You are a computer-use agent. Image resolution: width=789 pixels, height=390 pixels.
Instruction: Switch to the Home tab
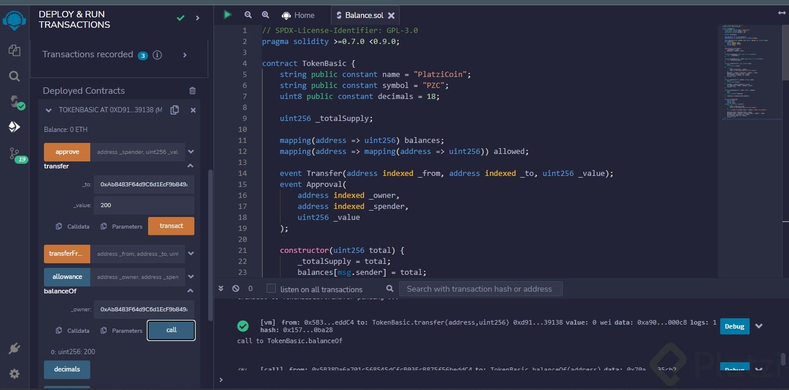(298, 15)
